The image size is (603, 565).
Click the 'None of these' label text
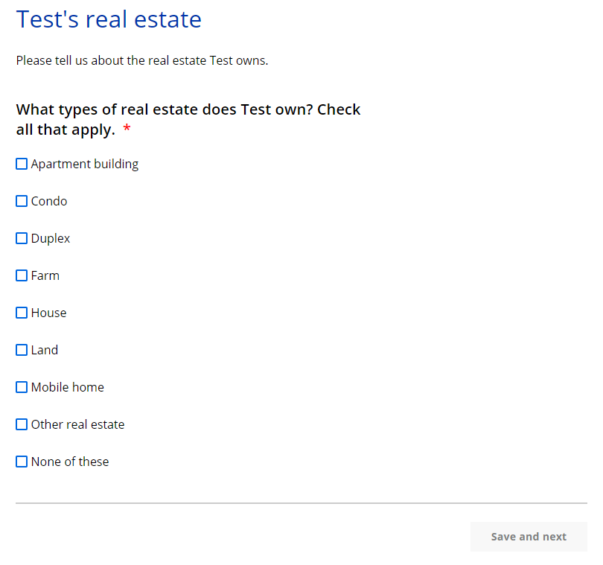tap(70, 462)
